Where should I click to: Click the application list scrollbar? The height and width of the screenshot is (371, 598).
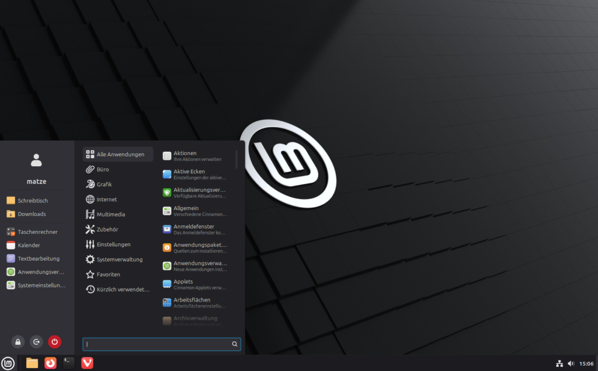click(x=237, y=159)
